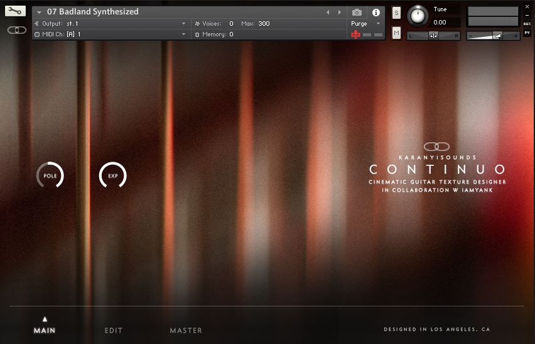Toggle the AUX sends panel

(x=527, y=24)
